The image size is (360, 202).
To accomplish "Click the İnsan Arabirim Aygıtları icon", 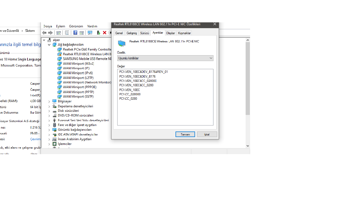I will tap(55, 139).
